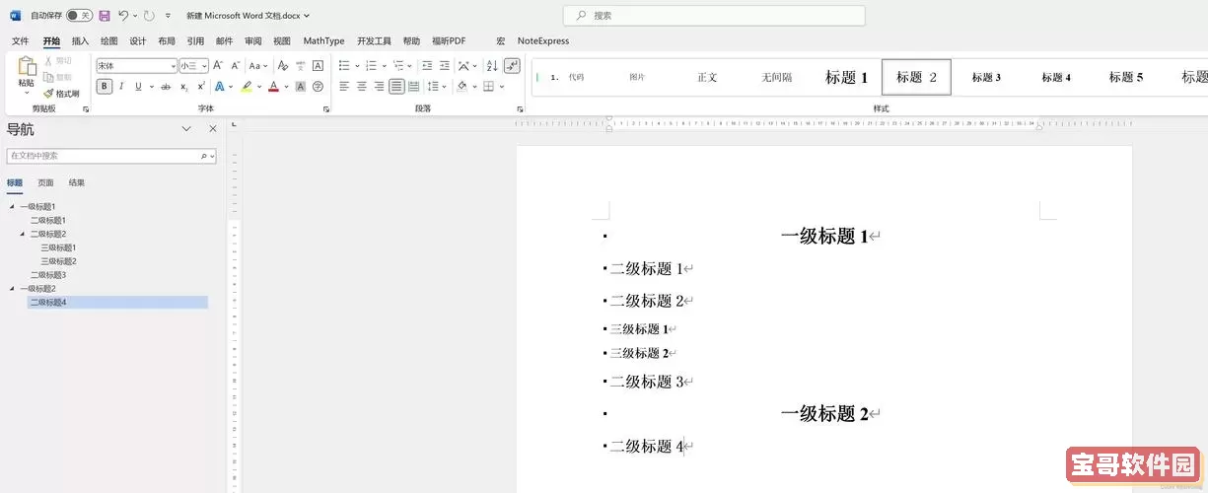Click the Bullets list icon
This screenshot has height=493, width=1208.
pyautogui.click(x=344, y=66)
